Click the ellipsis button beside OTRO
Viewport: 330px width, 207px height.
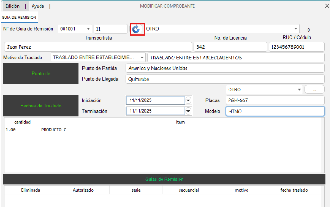tap(315, 90)
